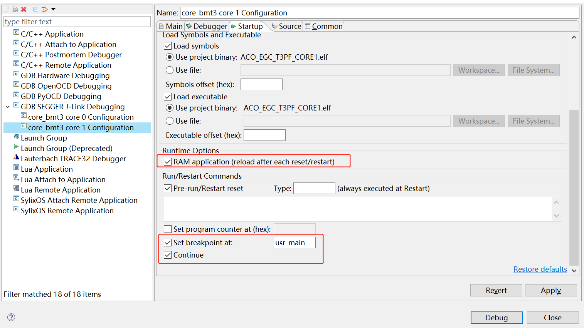The height and width of the screenshot is (328, 584).
Task: Enable Set program counter at (hex) checkbox
Action: (168, 229)
